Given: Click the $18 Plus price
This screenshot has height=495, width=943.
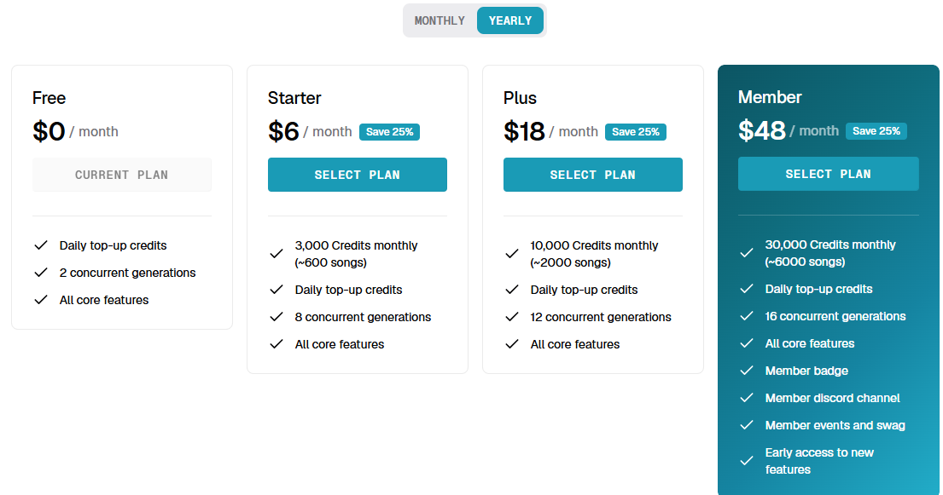Looking at the screenshot, I should point(524,131).
